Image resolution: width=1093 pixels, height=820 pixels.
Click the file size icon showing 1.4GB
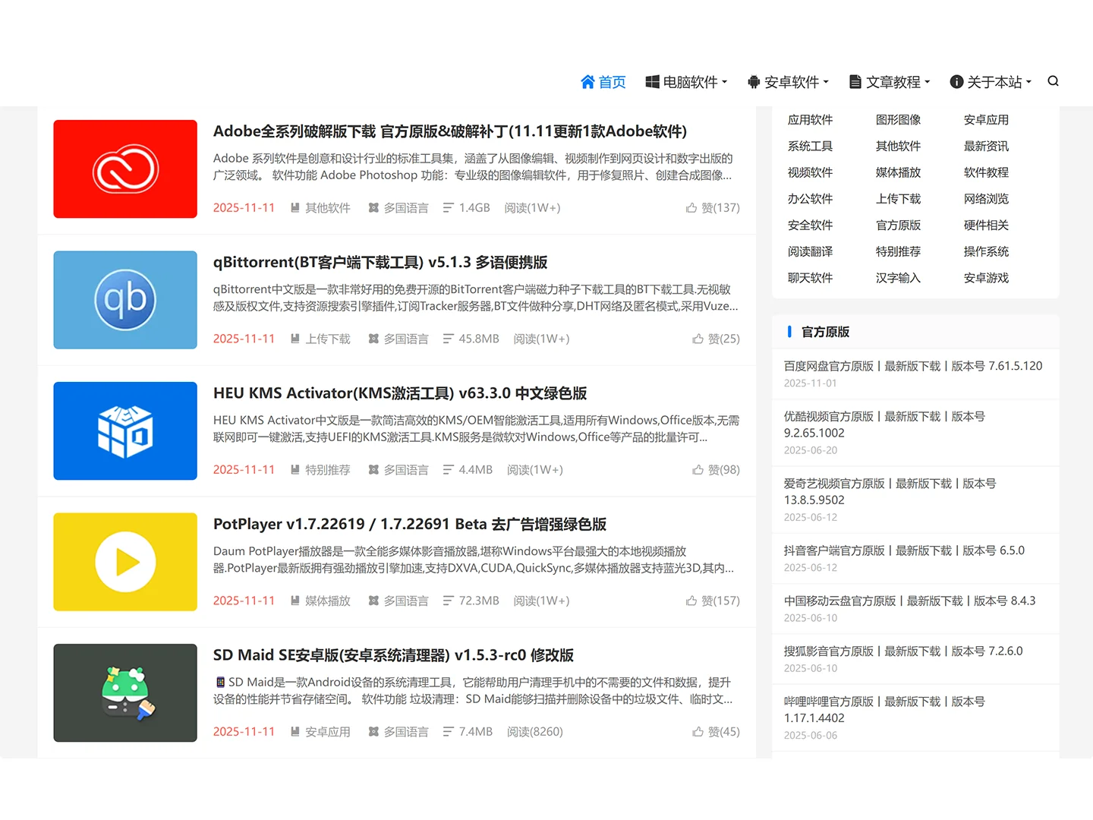[447, 207]
